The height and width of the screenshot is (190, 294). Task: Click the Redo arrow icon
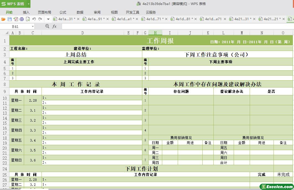40,19
